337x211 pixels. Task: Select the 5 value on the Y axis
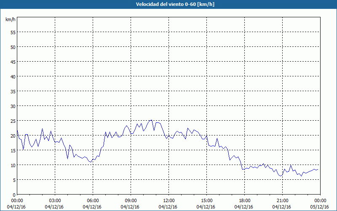point(14,180)
